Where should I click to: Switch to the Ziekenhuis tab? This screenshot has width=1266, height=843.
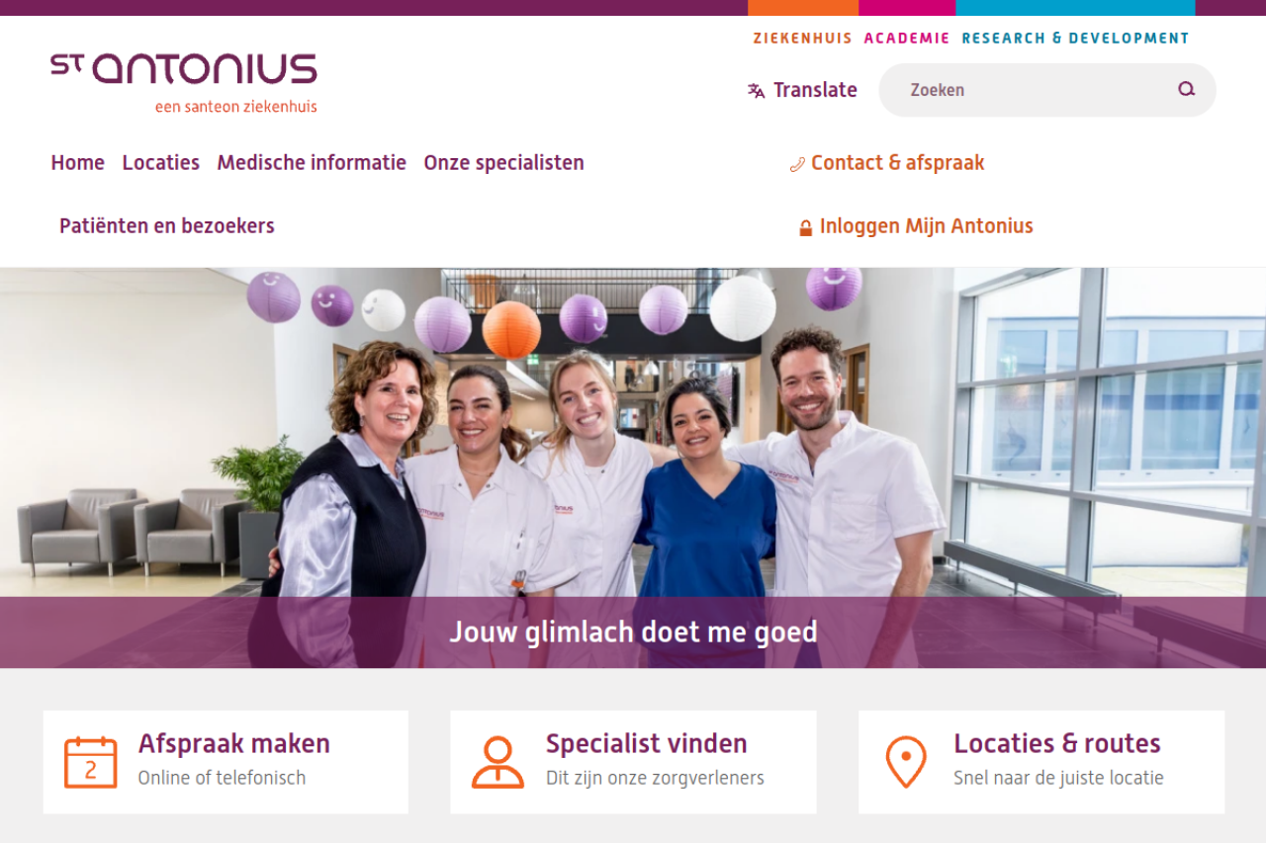(803, 39)
